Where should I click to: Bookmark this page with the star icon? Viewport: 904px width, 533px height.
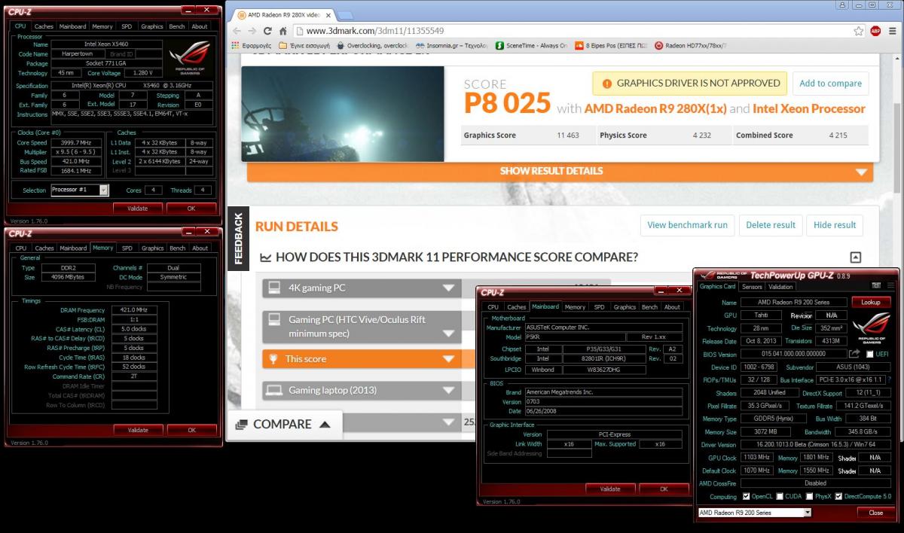859,31
